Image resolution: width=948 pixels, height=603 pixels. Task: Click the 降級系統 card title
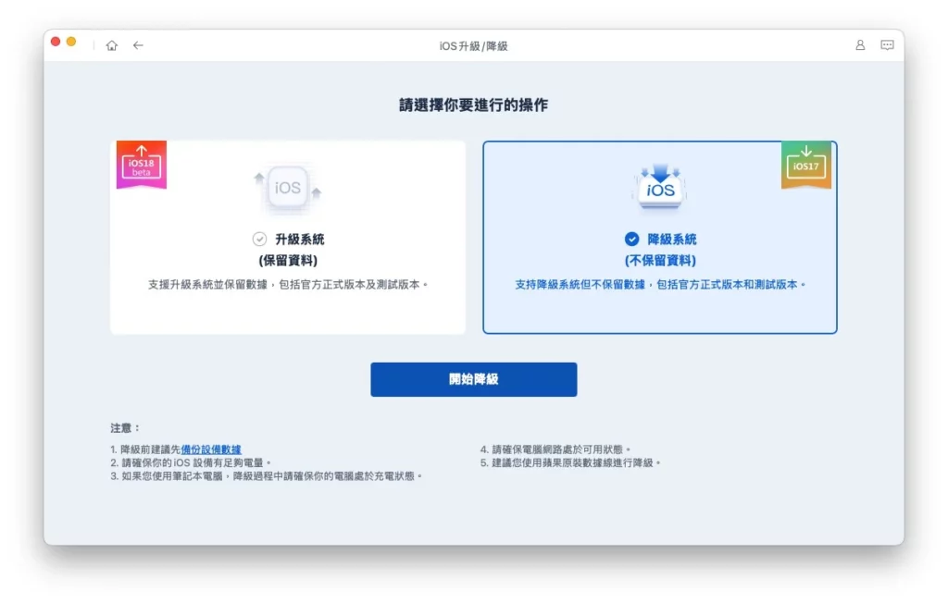(x=672, y=239)
